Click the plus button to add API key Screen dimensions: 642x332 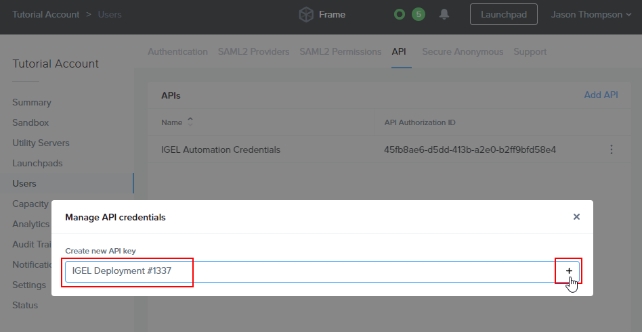pos(569,270)
